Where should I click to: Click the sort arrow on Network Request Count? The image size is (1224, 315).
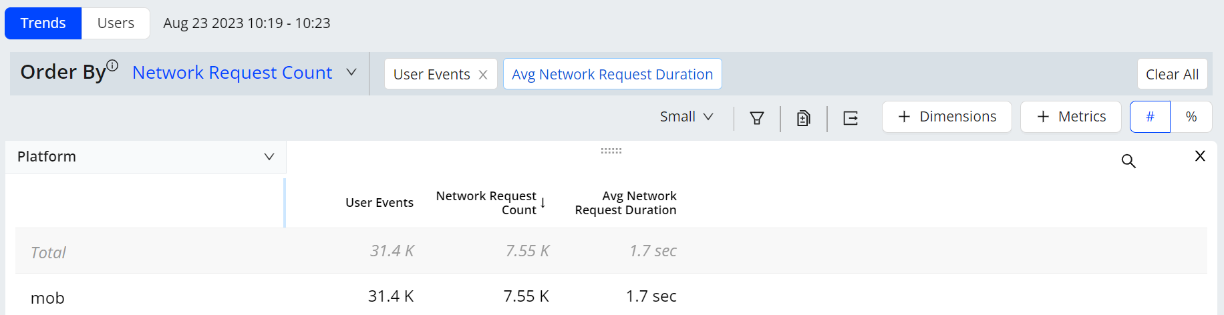click(543, 203)
